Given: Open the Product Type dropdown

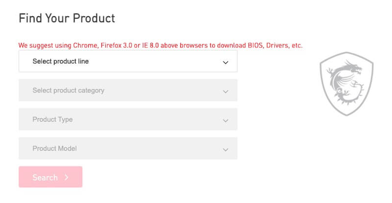Looking at the screenshot, I should pos(128,120).
